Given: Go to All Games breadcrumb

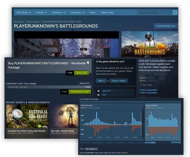Looking at the screenshot, I should [x=19, y=22].
